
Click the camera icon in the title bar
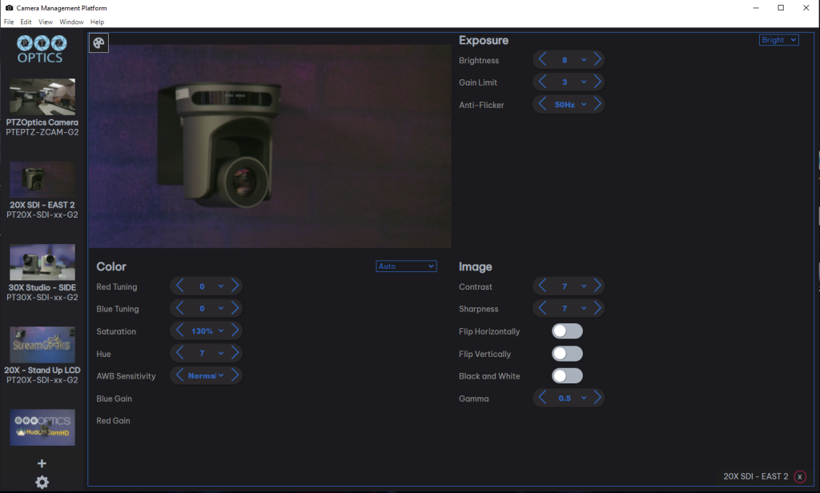tap(8, 7)
